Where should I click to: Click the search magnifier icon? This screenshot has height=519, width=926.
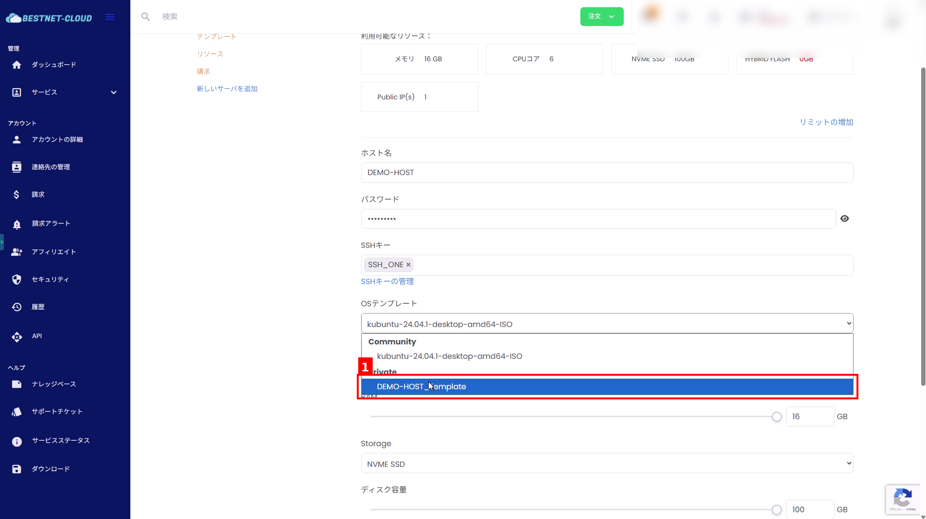tap(145, 17)
